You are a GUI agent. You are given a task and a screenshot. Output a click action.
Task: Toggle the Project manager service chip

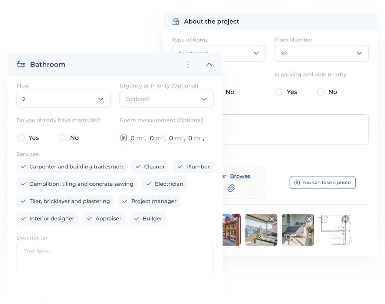click(149, 201)
